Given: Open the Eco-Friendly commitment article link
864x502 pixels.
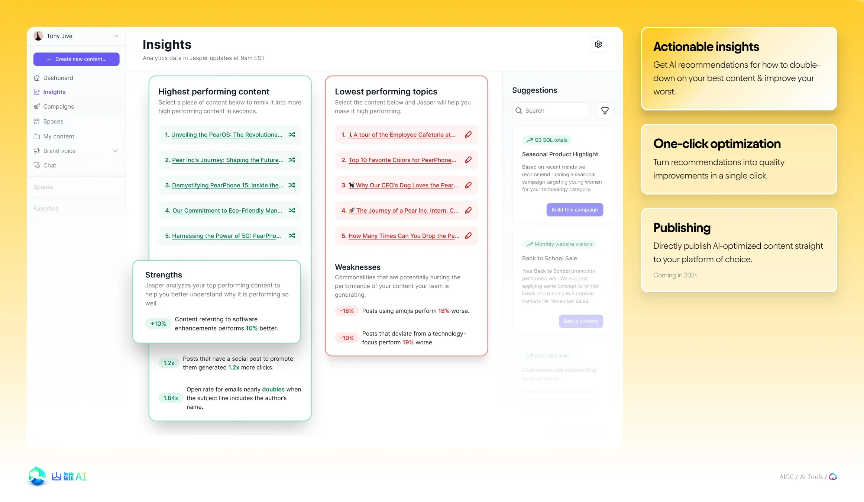Looking at the screenshot, I should click(227, 211).
